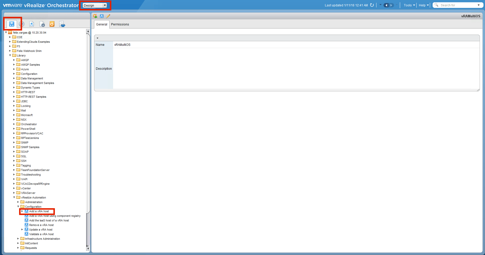Image resolution: width=485 pixels, height=255 pixels.
Task: Click the F5 folder icon
Action: [14, 46]
